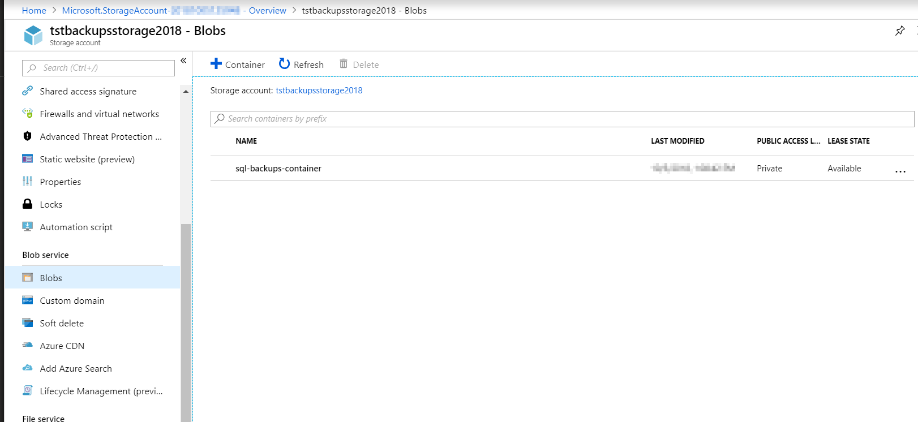Click the Blob service section heading
This screenshot has width=918, height=422.
45,255
